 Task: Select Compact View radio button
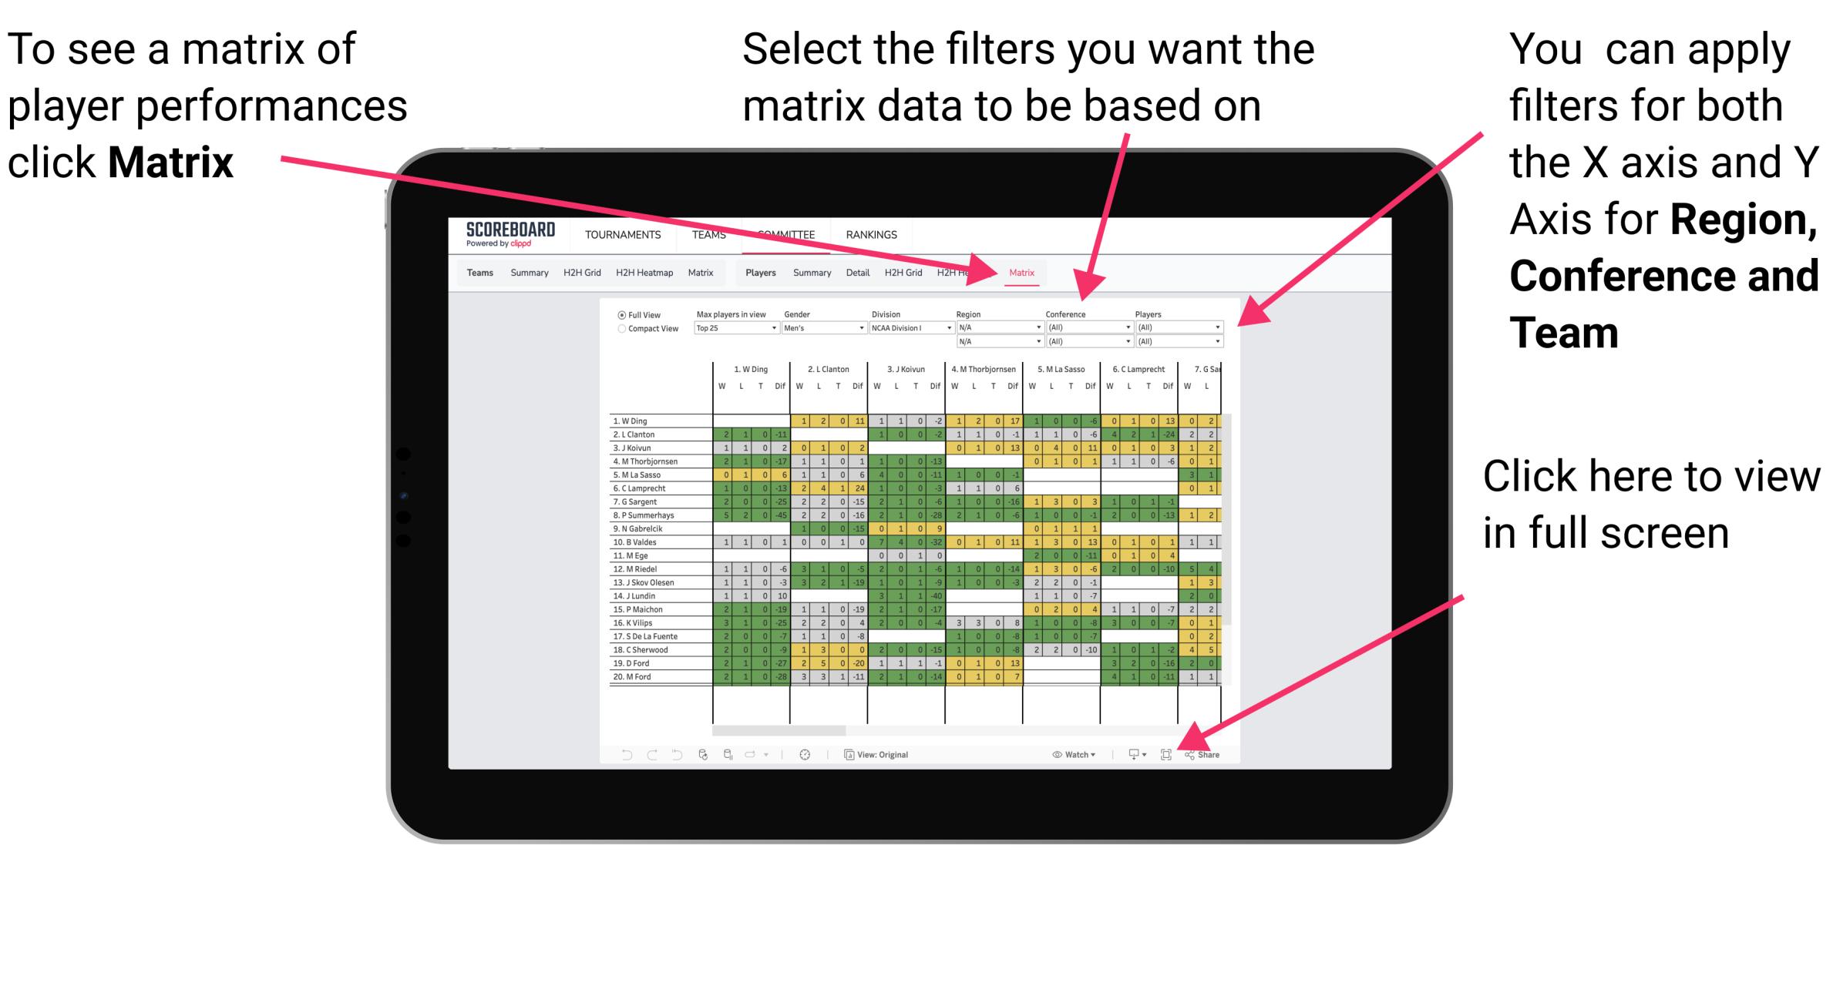point(620,337)
